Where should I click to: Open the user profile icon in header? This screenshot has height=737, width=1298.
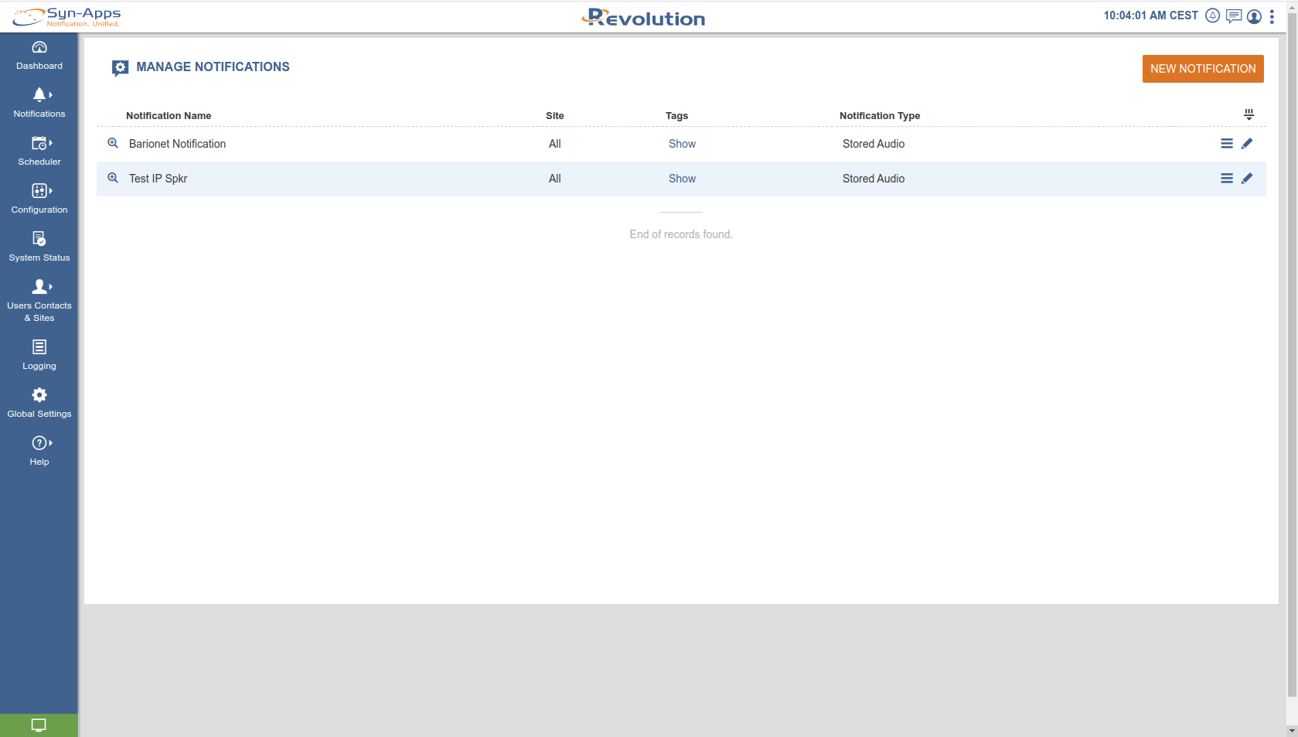point(1254,16)
